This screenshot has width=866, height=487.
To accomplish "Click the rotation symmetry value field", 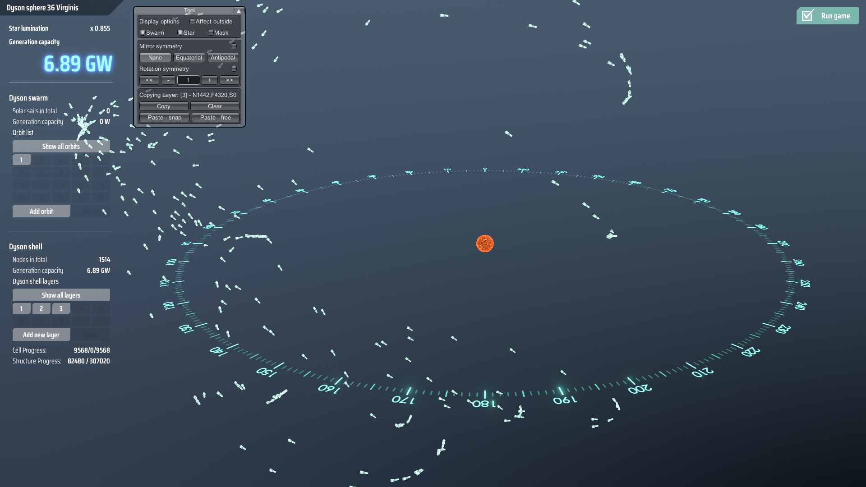I will (x=189, y=80).
